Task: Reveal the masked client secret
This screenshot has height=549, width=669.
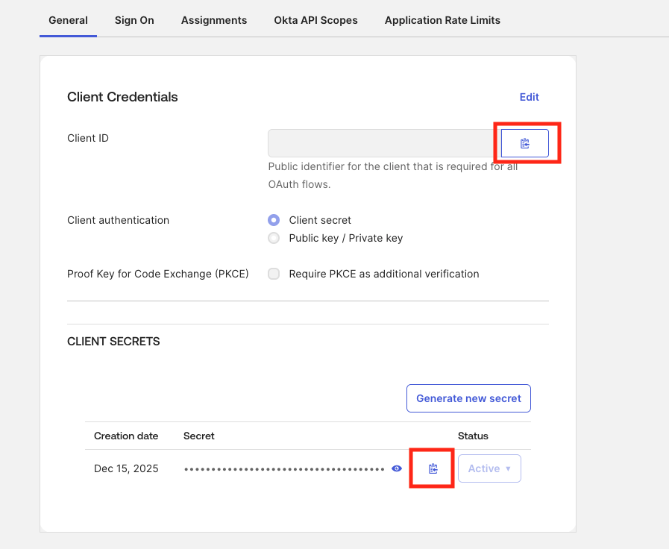Action: point(396,468)
